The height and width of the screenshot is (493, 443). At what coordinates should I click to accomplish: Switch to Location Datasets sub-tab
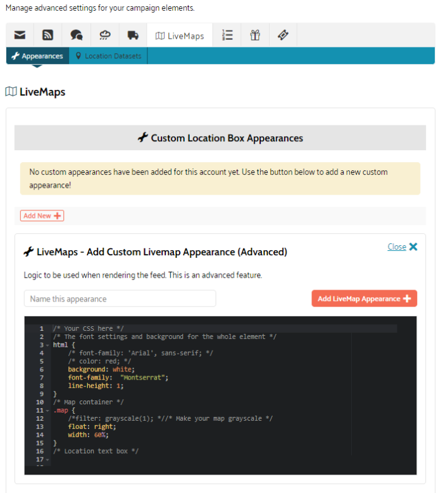coord(108,56)
